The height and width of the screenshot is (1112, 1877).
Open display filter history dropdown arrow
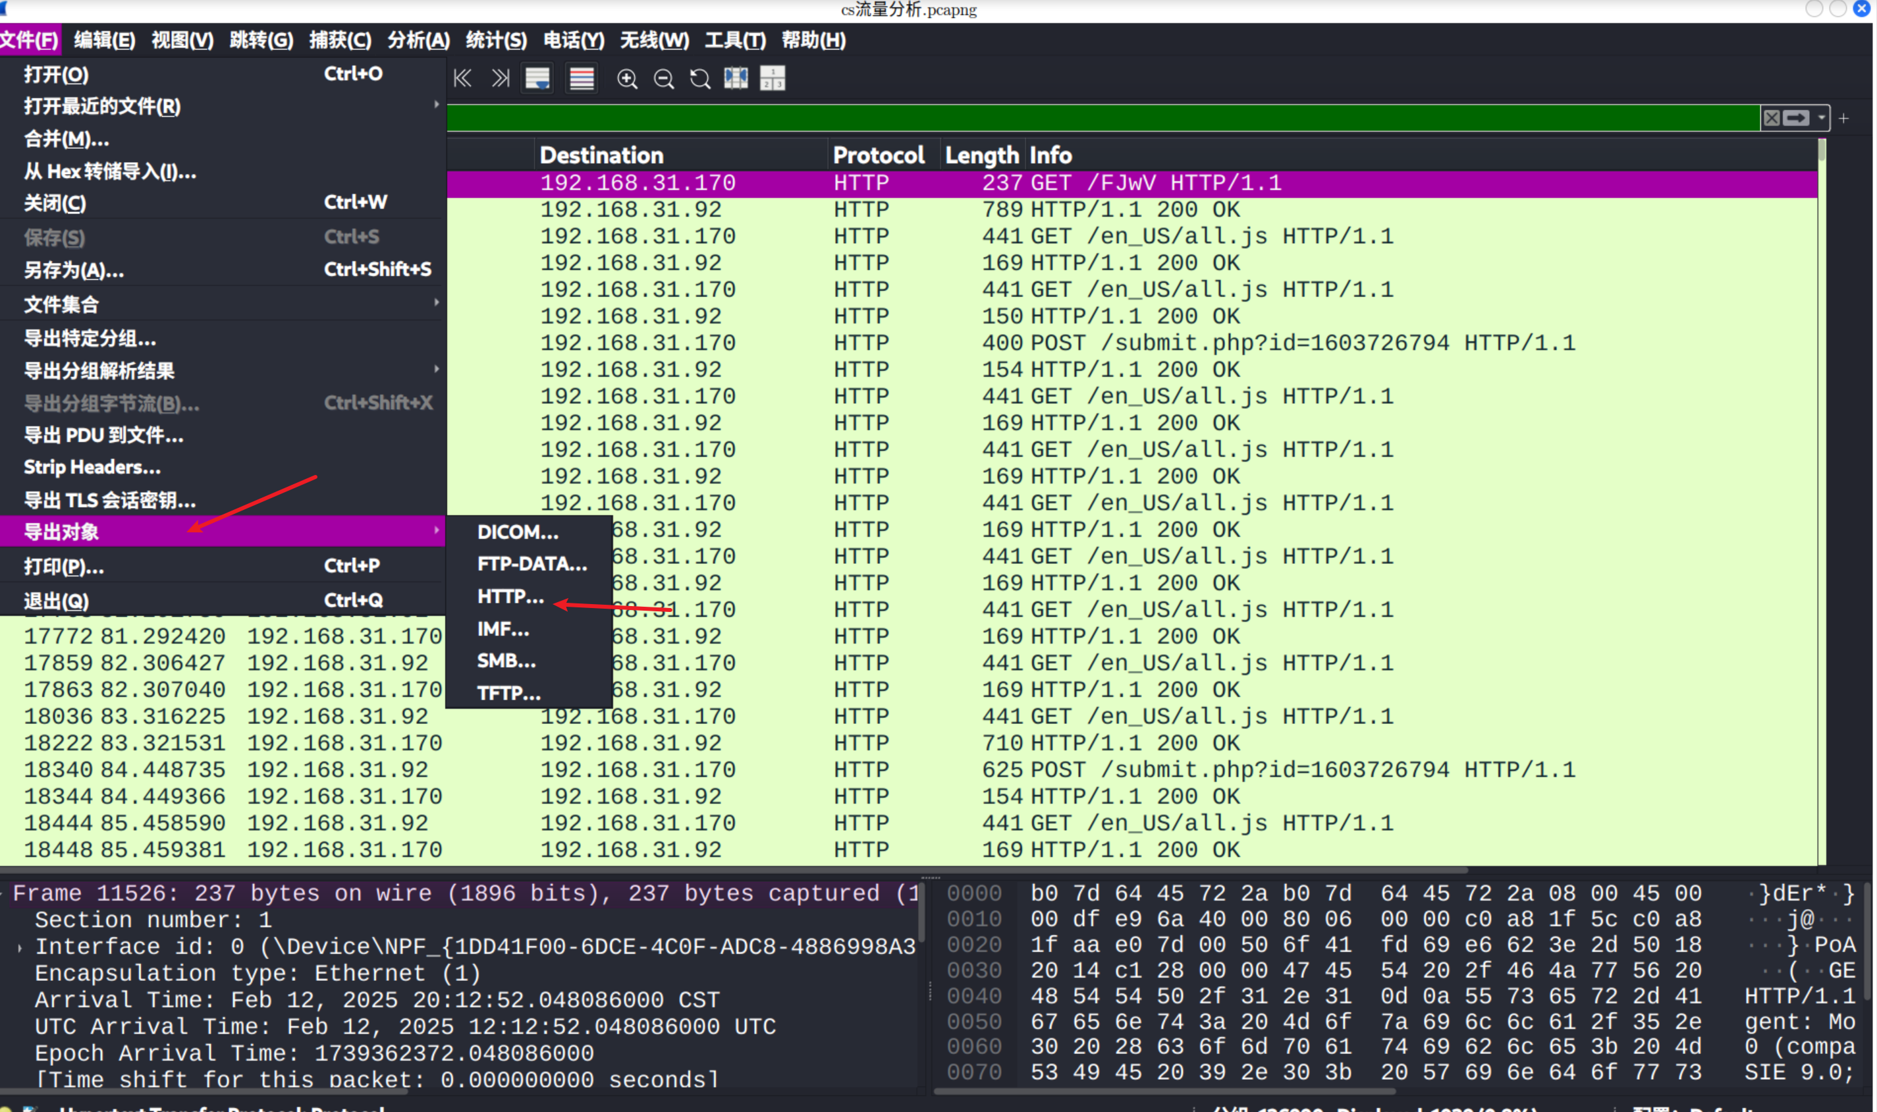tap(1822, 118)
